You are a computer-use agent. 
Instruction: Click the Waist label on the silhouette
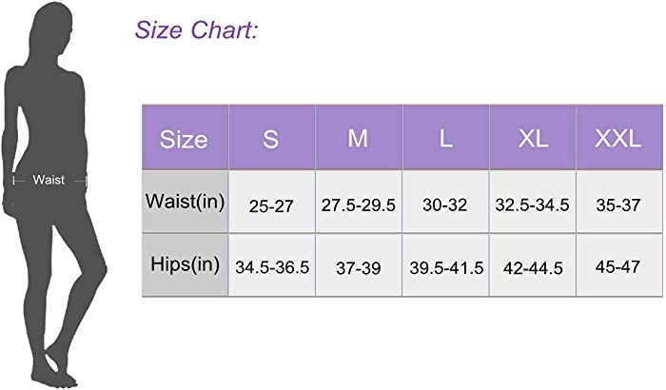click(x=49, y=180)
